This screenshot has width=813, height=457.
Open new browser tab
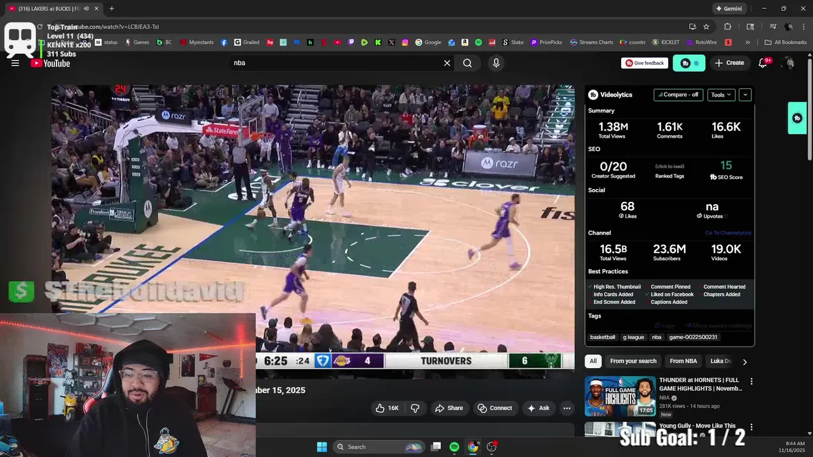112,8
